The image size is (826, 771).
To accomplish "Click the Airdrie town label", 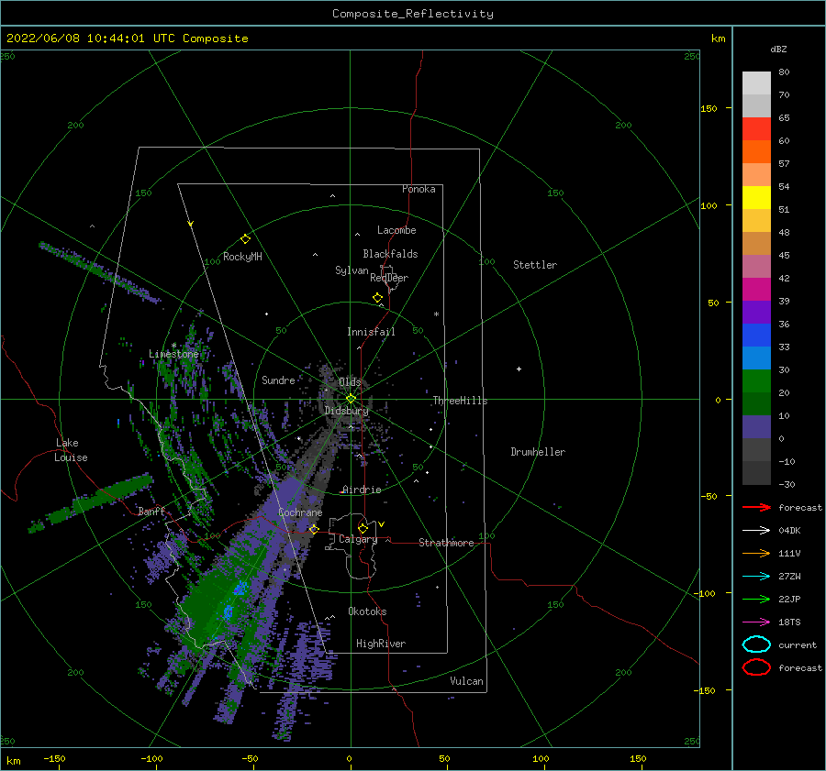I will (362, 490).
